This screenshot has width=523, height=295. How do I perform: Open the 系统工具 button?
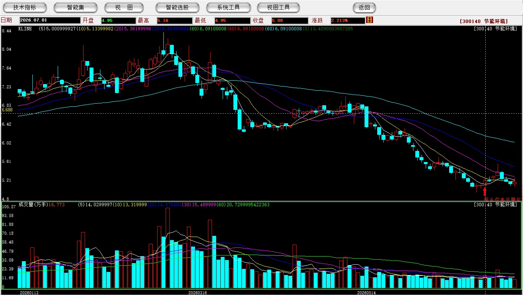tap(228, 7)
